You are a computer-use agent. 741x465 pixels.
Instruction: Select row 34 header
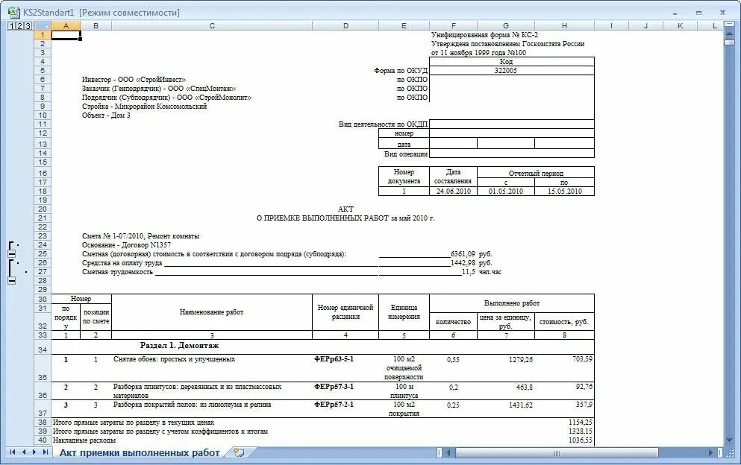click(x=42, y=347)
